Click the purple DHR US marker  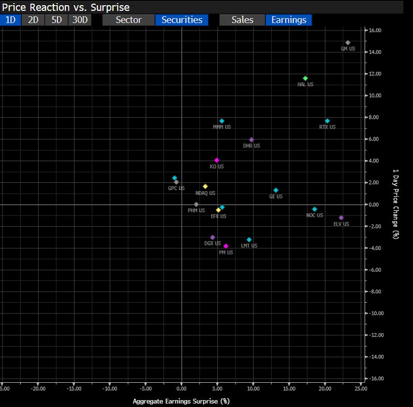pos(252,139)
